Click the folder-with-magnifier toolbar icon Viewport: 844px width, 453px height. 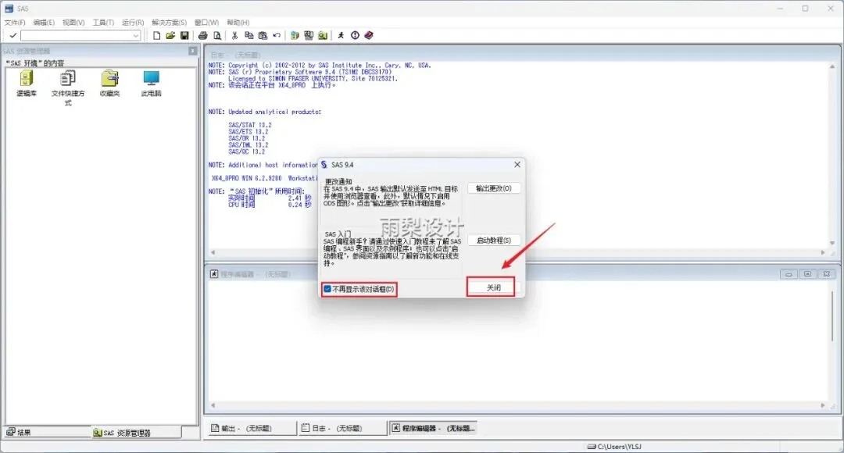coord(323,35)
